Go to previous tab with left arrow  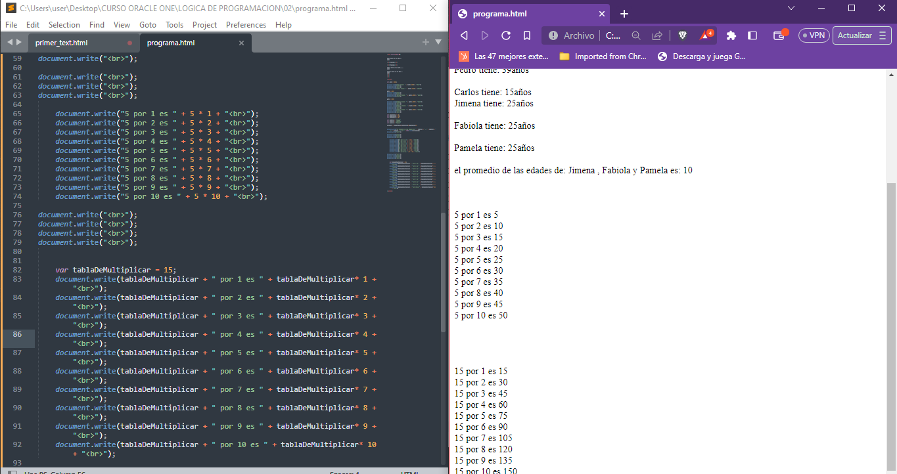click(x=9, y=42)
